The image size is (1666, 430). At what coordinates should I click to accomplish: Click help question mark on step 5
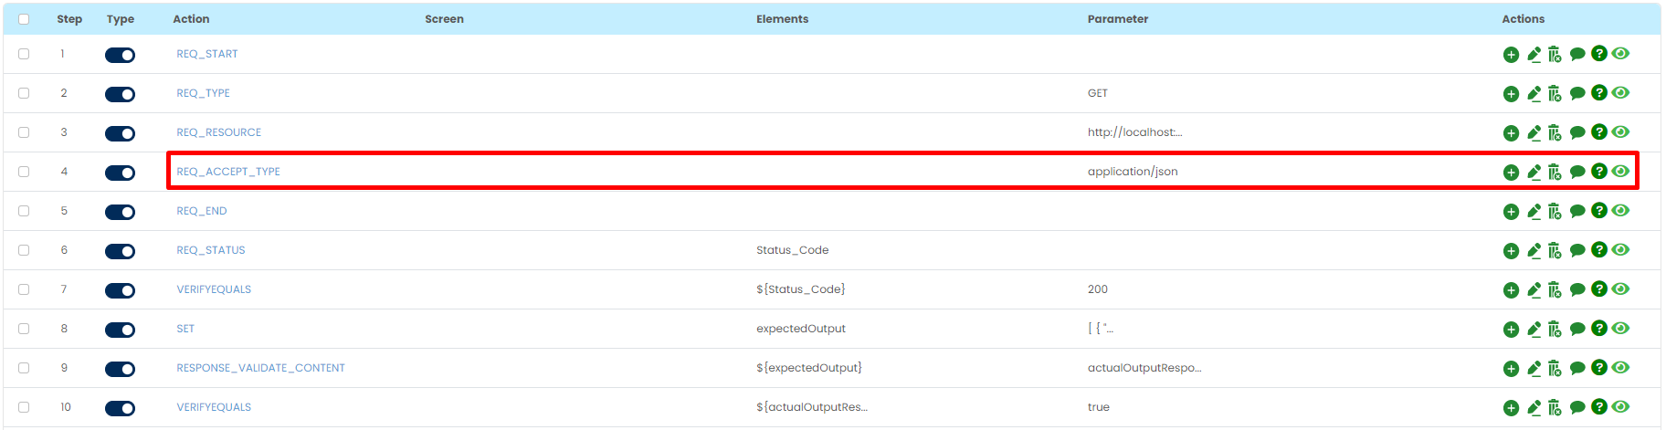click(1598, 211)
